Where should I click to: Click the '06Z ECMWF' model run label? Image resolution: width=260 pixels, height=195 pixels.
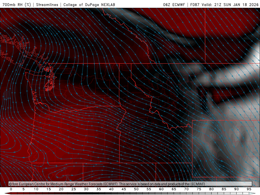174,5
